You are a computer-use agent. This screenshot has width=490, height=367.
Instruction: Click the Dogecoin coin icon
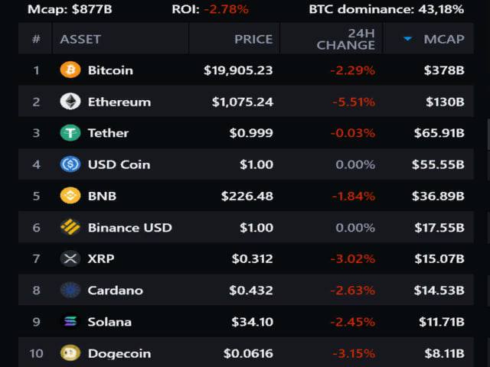click(70, 353)
